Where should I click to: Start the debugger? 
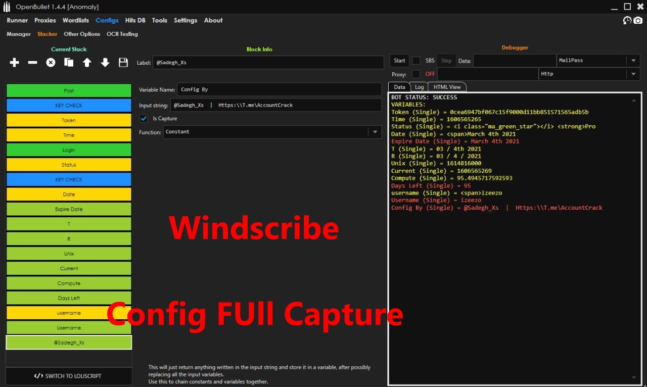(399, 61)
